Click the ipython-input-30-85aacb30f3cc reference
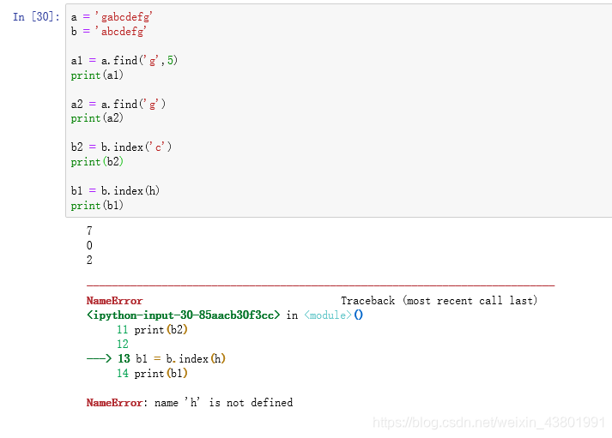 point(183,315)
